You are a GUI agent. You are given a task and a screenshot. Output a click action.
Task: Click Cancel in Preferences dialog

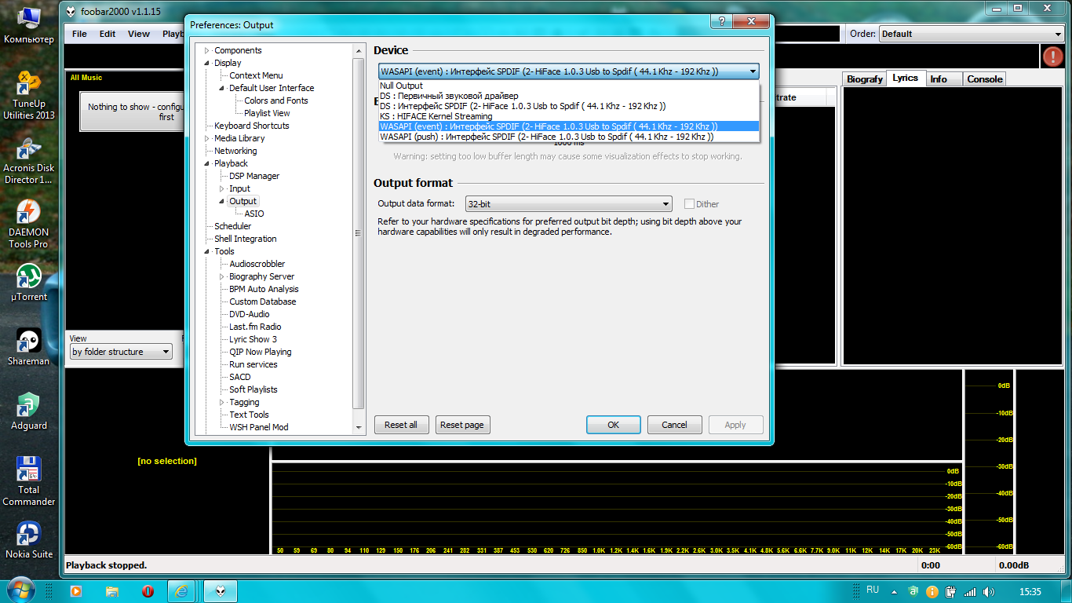(674, 425)
